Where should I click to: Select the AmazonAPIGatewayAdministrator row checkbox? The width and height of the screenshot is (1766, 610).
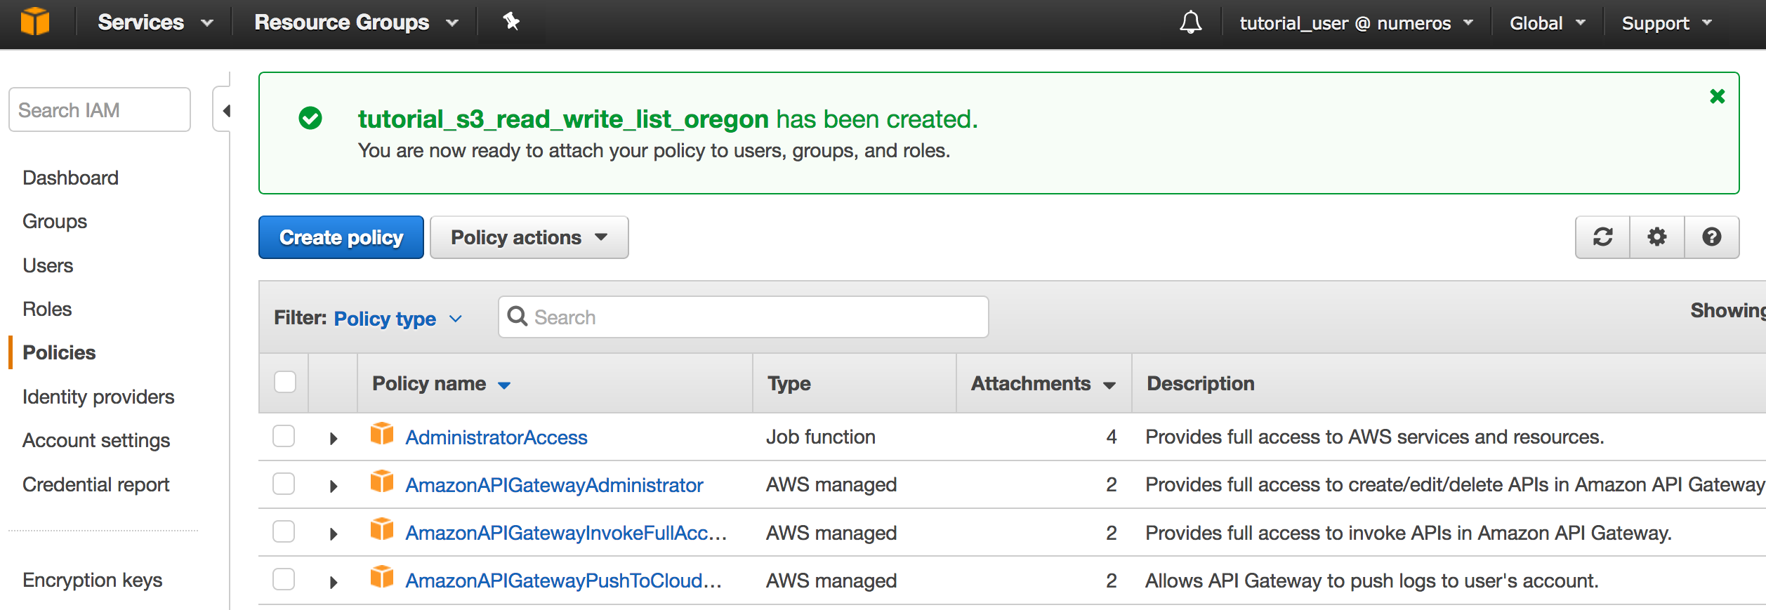284,484
